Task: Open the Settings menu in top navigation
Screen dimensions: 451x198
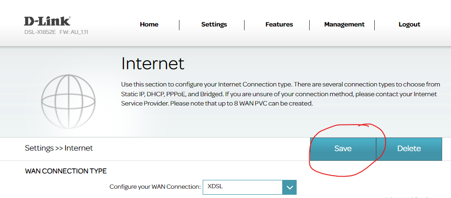Action: coord(214,25)
